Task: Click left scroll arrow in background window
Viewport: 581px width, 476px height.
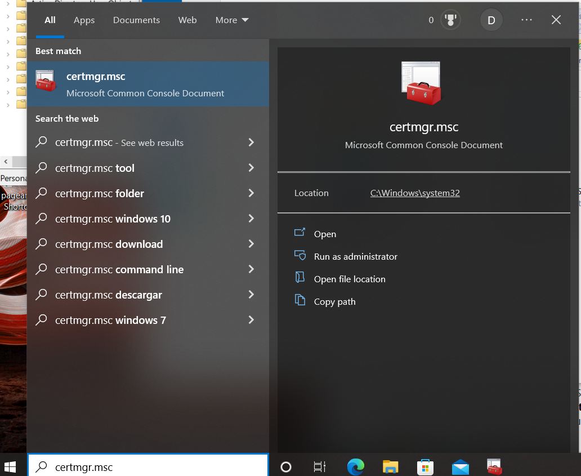Action: pyautogui.click(x=6, y=162)
